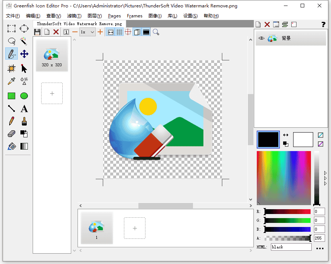331x264 pixels.
Task: Select the text tool
Action: [x=24, y=108]
